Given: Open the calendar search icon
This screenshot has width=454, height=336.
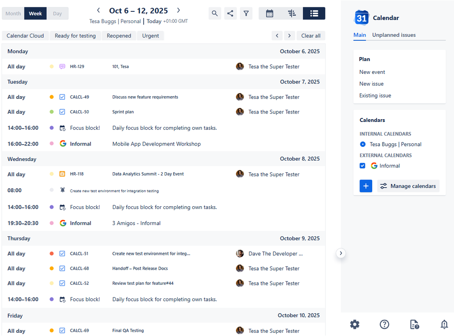Looking at the screenshot, I should (x=215, y=13).
